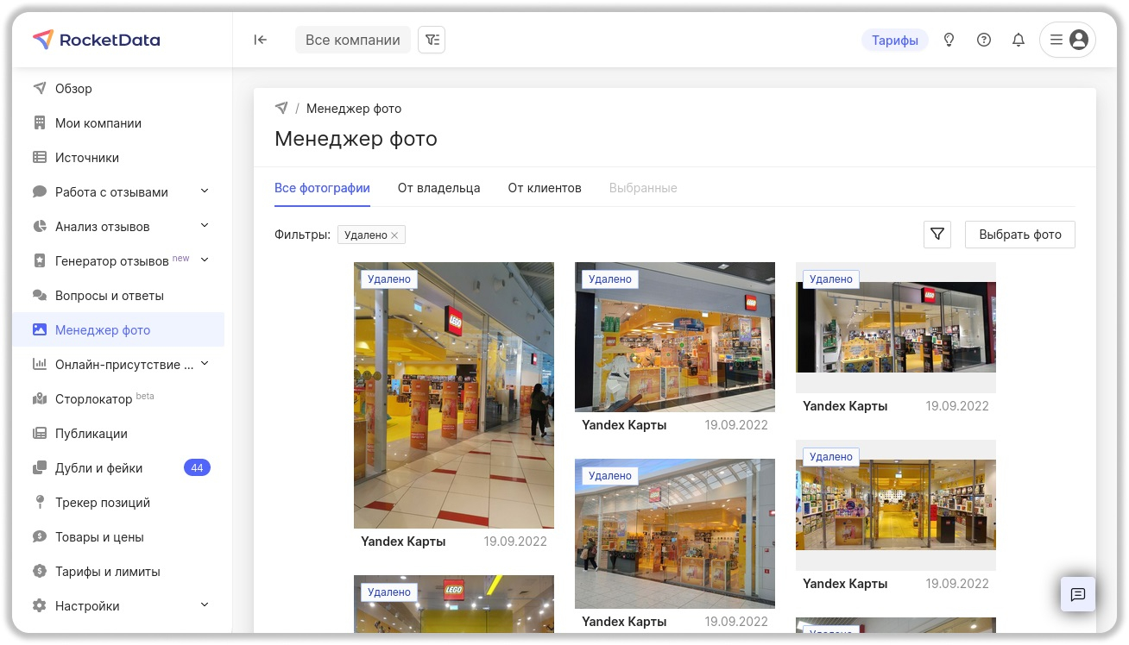1129x645 pixels.
Task: Click the Дубли и фейки copy icon
Action: (x=40, y=467)
